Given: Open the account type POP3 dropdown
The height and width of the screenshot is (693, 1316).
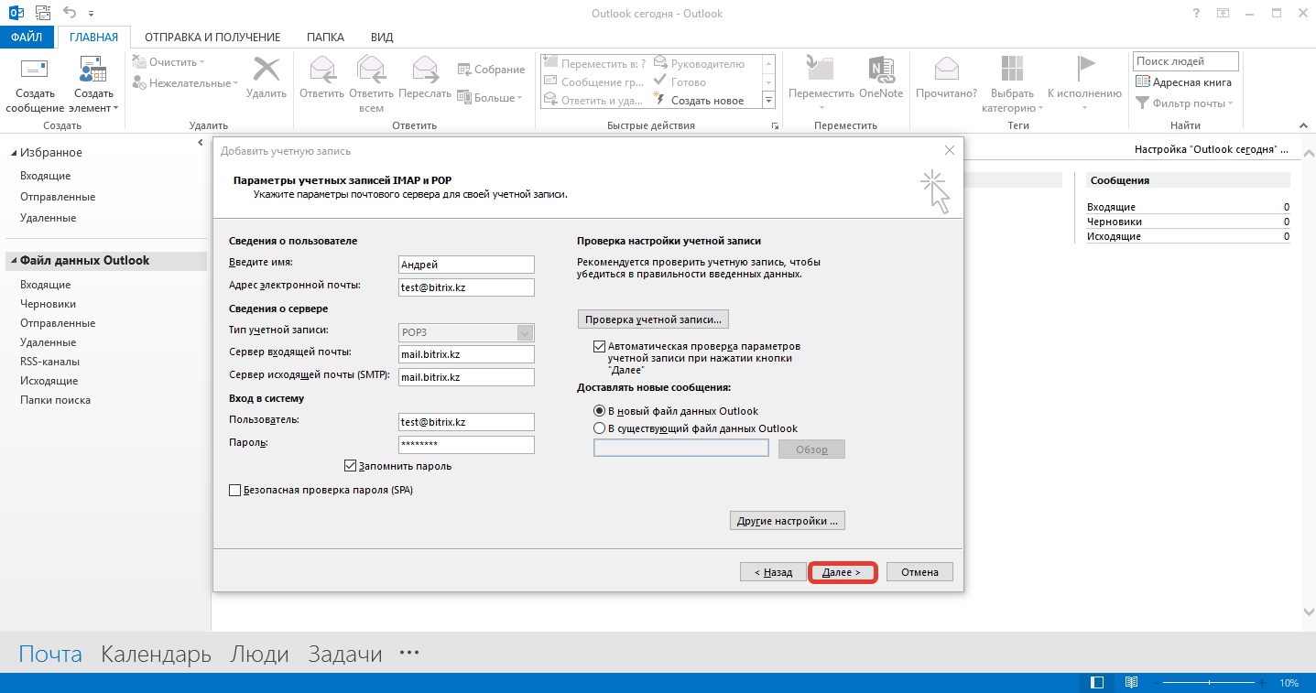Looking at the screenshot, I should [525, 332].
